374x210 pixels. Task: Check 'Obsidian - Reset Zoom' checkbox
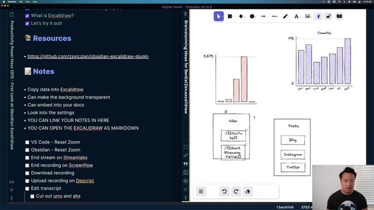tap(27, 150)
